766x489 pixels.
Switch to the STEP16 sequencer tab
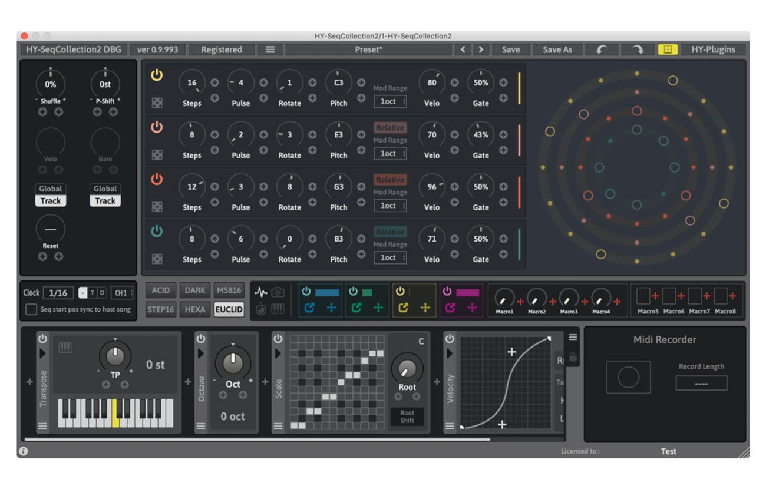point(161,309)
